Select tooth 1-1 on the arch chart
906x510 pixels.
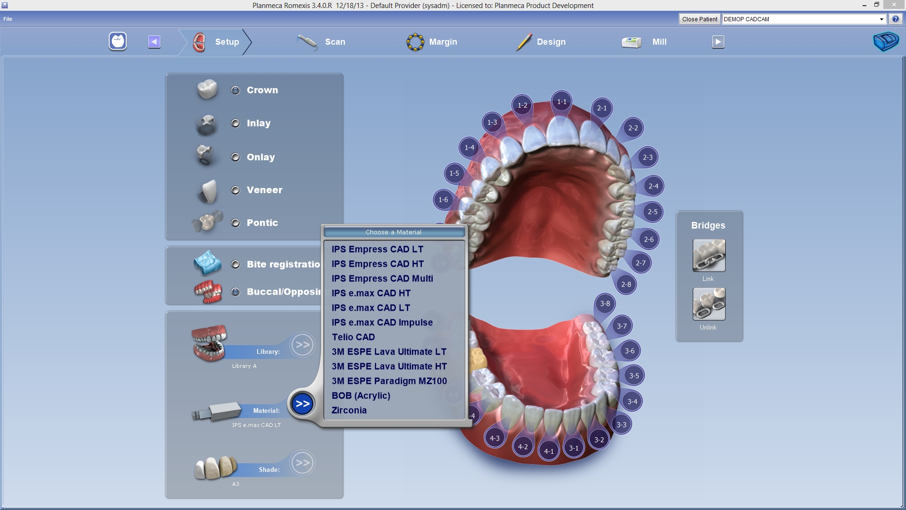tap(562, 102)
